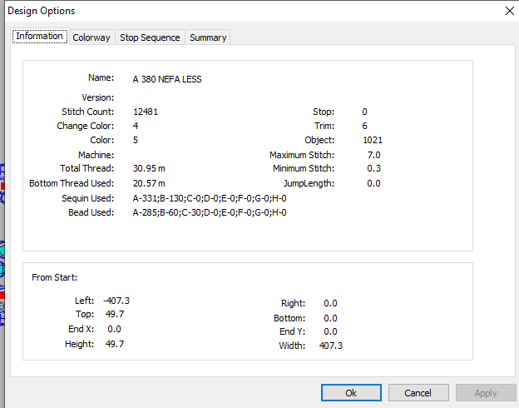519x408 pixels.
Task: Click the From Start label
Action: point(55,277)
